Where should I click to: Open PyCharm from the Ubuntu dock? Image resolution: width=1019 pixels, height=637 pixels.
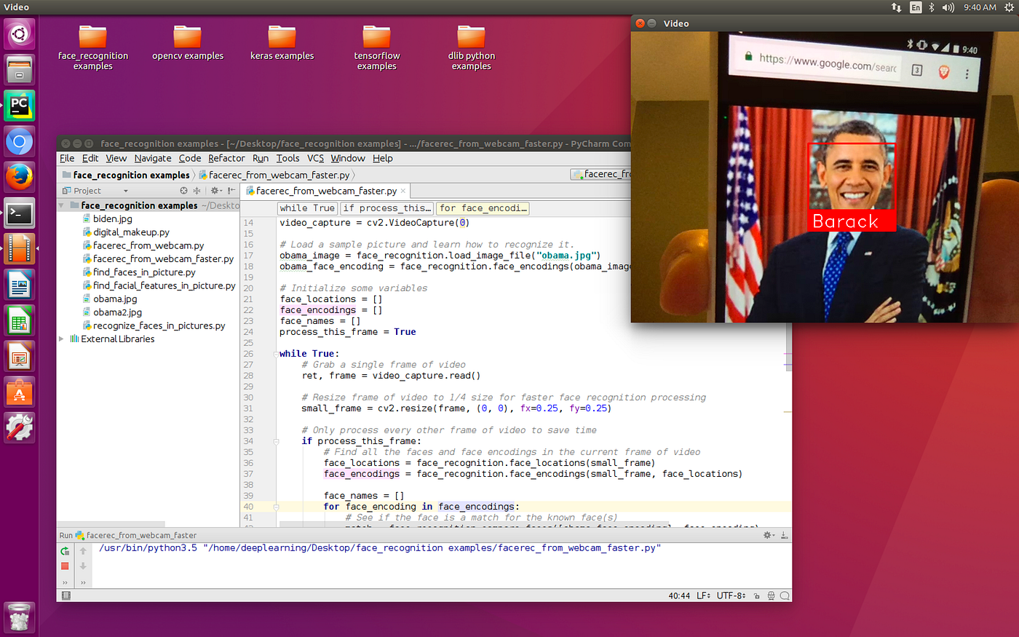[18, 105]
